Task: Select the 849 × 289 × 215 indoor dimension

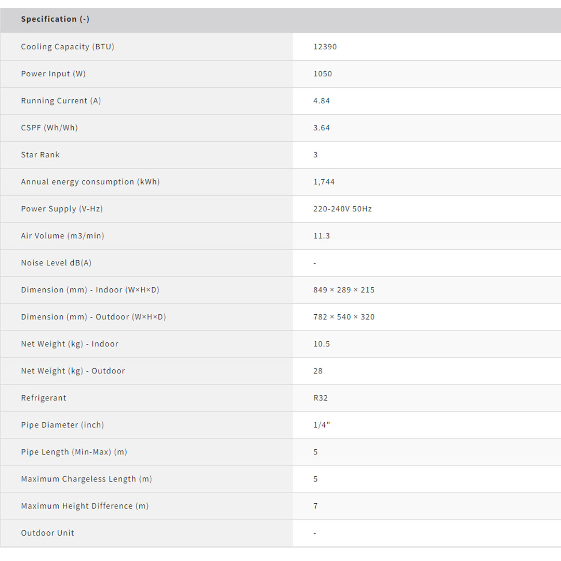Action: click(344, 290)
